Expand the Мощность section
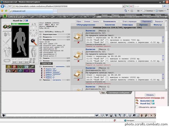The width and height of the screenshot is (169, 127). (40, 37)
